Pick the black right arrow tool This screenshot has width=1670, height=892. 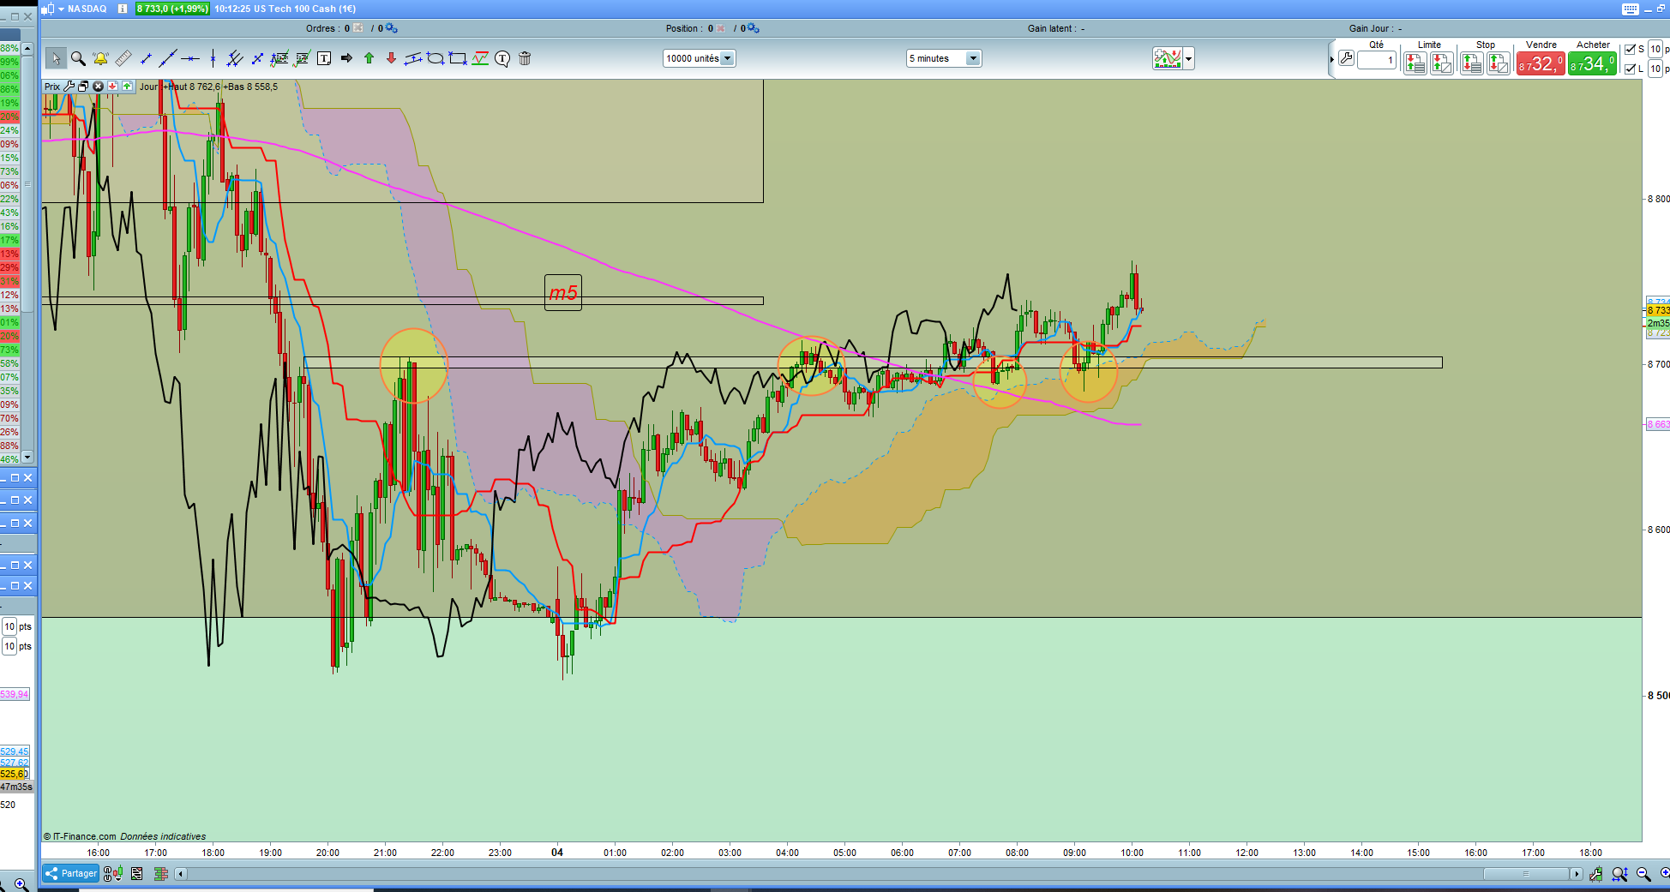[x=346, y=58]
